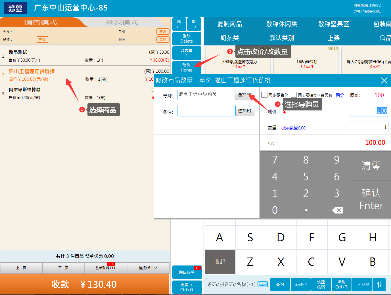The width and height of the screenshot is (391, 295).
Task: Click the on-screen keyboard icon in search box
Action: [262, 284]
